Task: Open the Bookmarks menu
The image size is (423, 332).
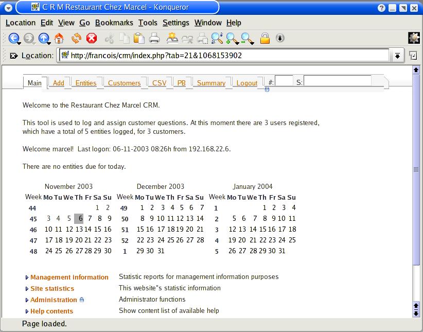Action: pos(114,23)
